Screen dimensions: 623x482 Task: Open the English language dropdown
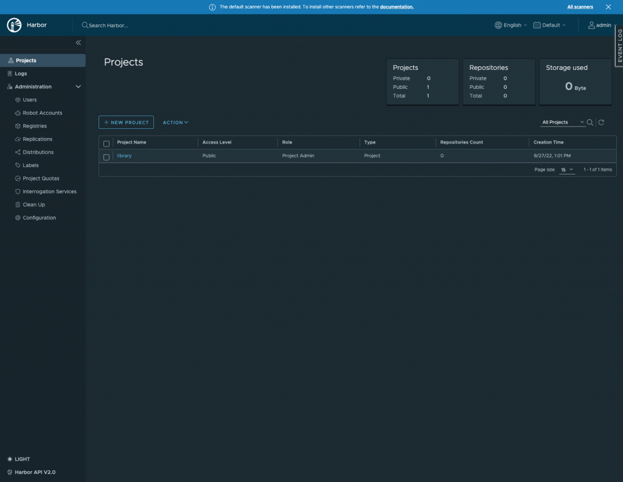[x=511, y=25]
